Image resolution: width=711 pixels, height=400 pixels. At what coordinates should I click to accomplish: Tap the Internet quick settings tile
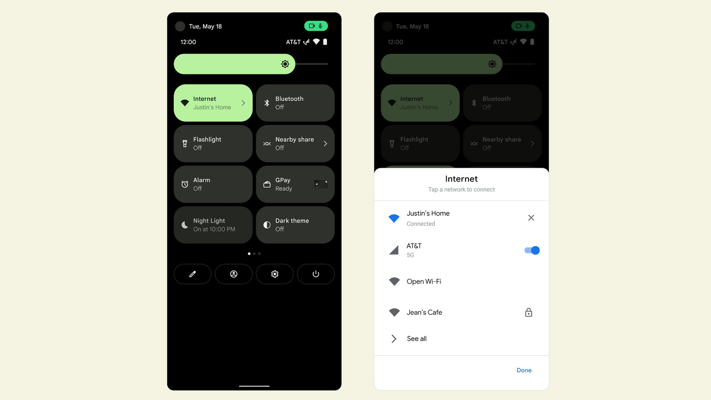[213, 103]
